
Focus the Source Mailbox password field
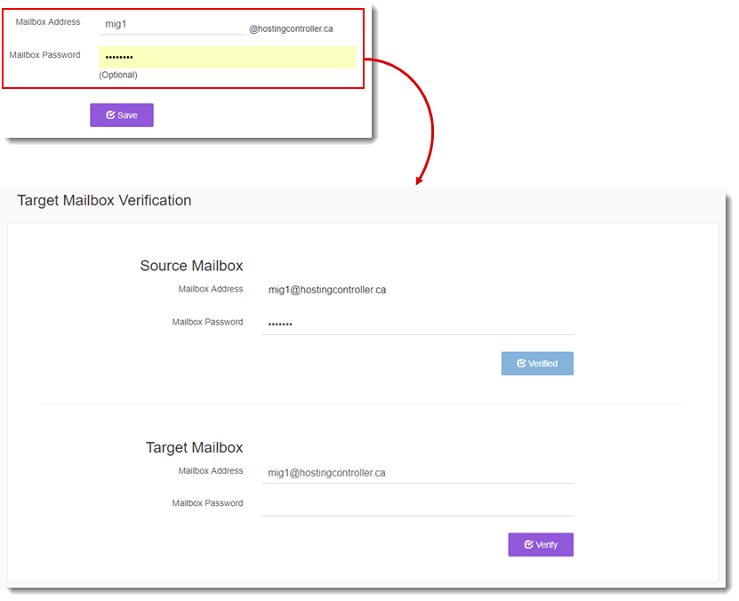point(418,324)
